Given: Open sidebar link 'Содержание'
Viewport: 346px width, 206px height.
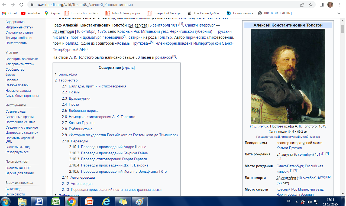Looking at the screenshot, I should 15,22.
